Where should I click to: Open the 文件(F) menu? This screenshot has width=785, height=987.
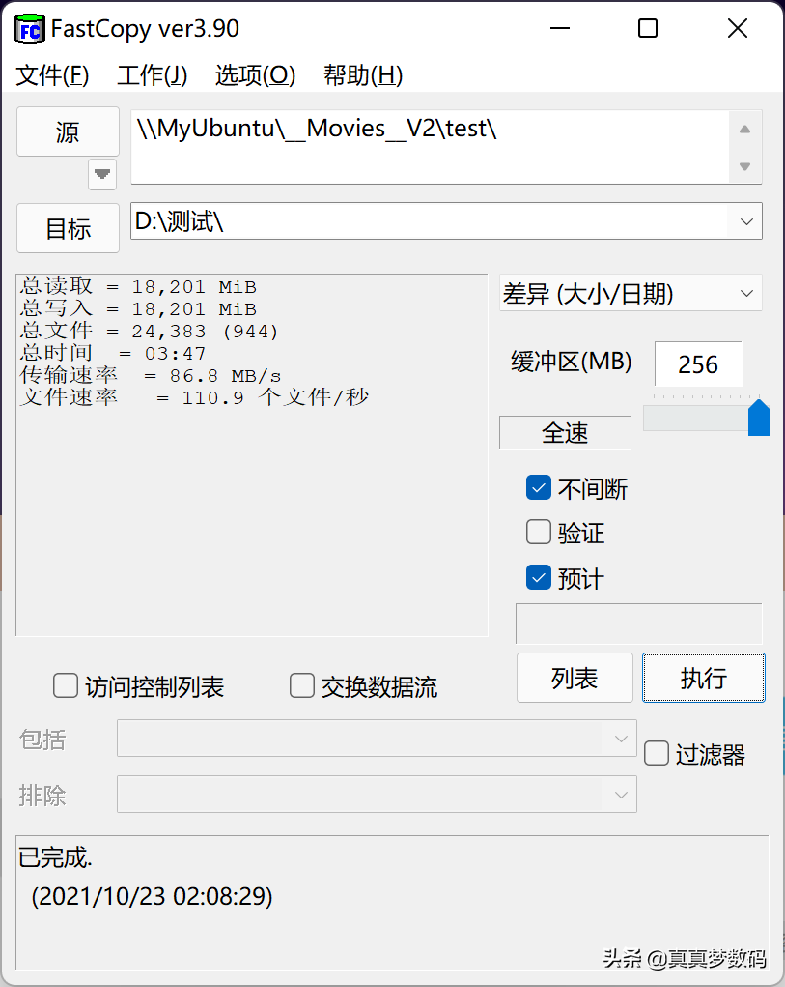point(53,75)
